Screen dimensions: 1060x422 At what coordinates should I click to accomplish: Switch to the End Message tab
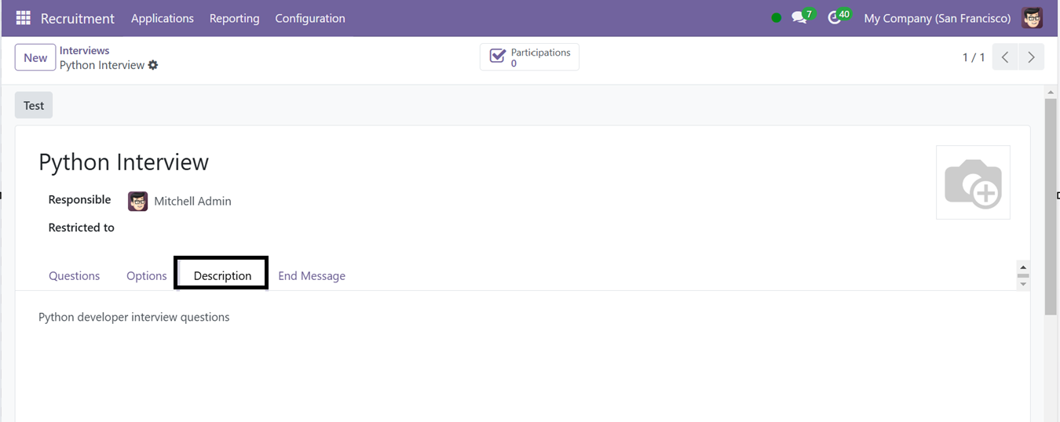pyautogui.click(x=312, y=275)
